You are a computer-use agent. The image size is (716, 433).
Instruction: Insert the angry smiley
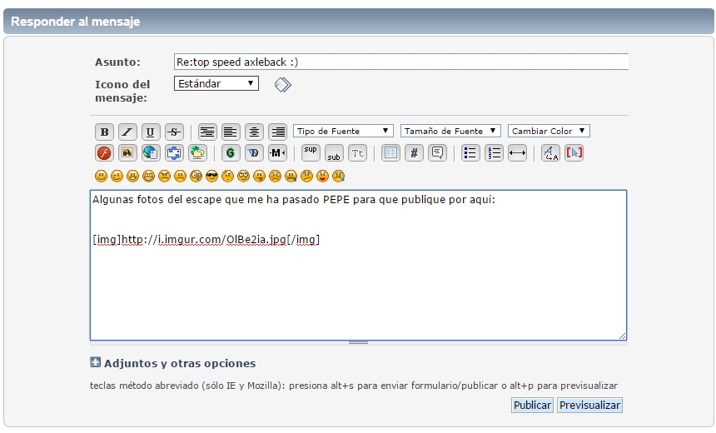coord(164,176)
